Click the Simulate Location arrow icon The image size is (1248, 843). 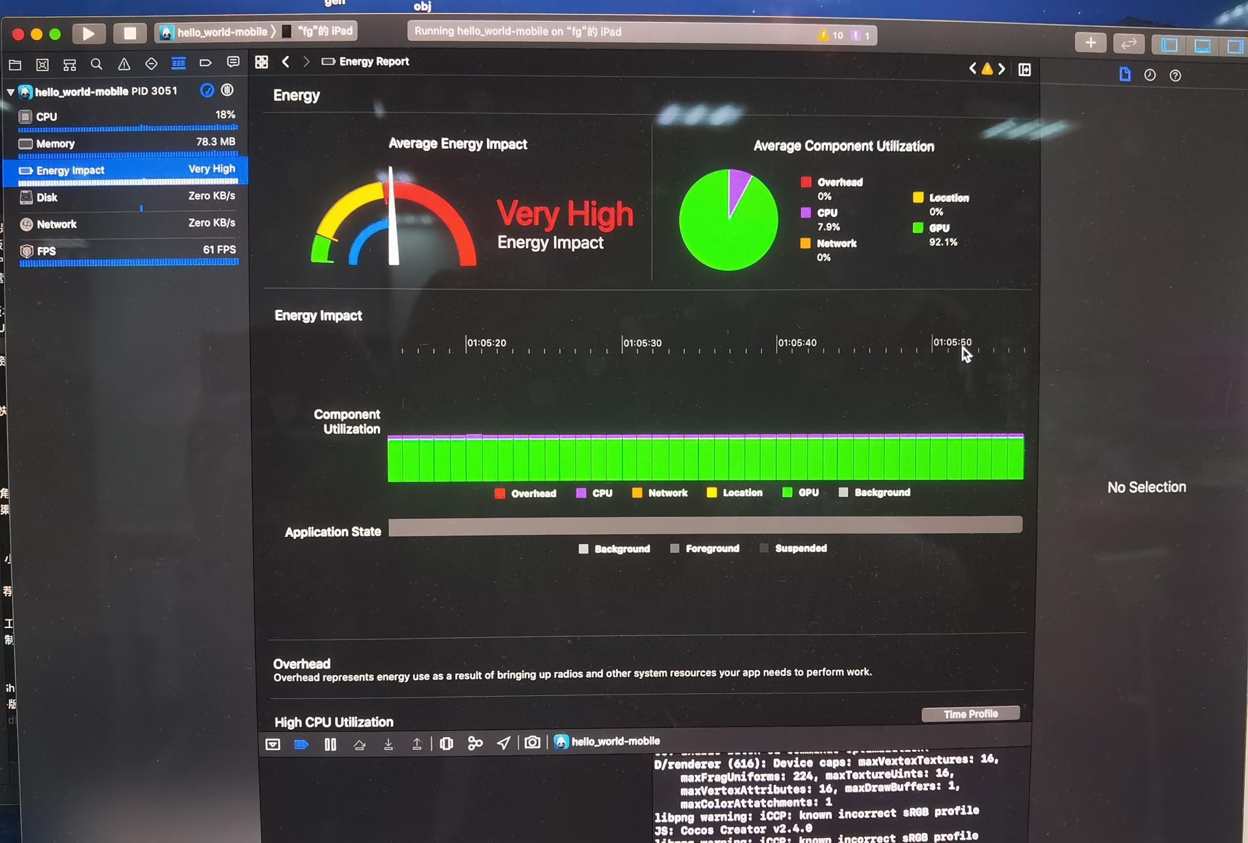[x=504, y=743]
